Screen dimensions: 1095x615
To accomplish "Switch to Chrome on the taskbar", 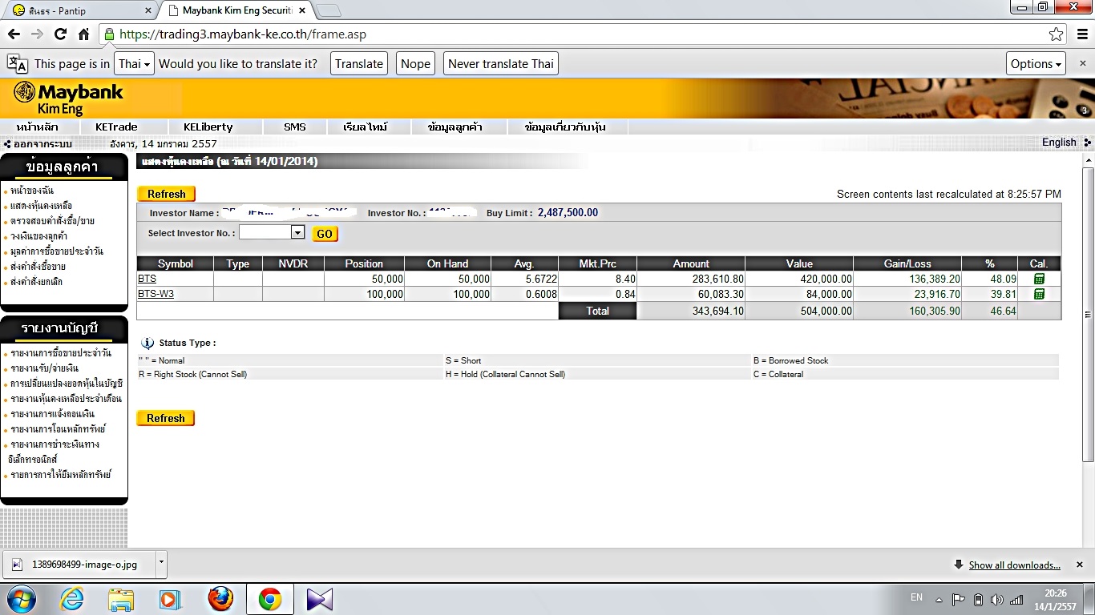I will (x=270, y=599).
